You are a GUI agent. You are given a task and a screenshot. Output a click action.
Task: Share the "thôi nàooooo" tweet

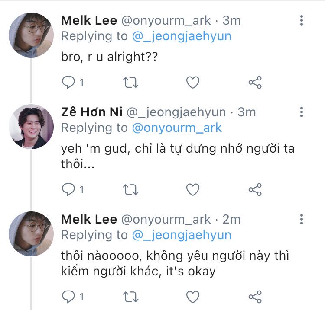click(x=255, y=296)
